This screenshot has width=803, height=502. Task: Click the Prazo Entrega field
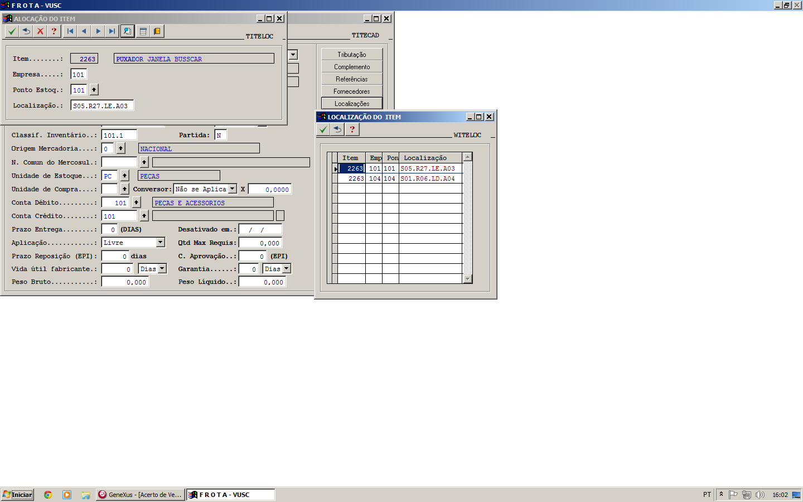pyautogui.click(x=109, y=229)
